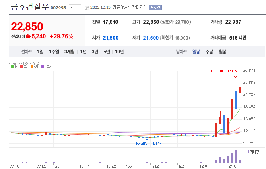Click the 12/10 date axis label

pos(232,166)
